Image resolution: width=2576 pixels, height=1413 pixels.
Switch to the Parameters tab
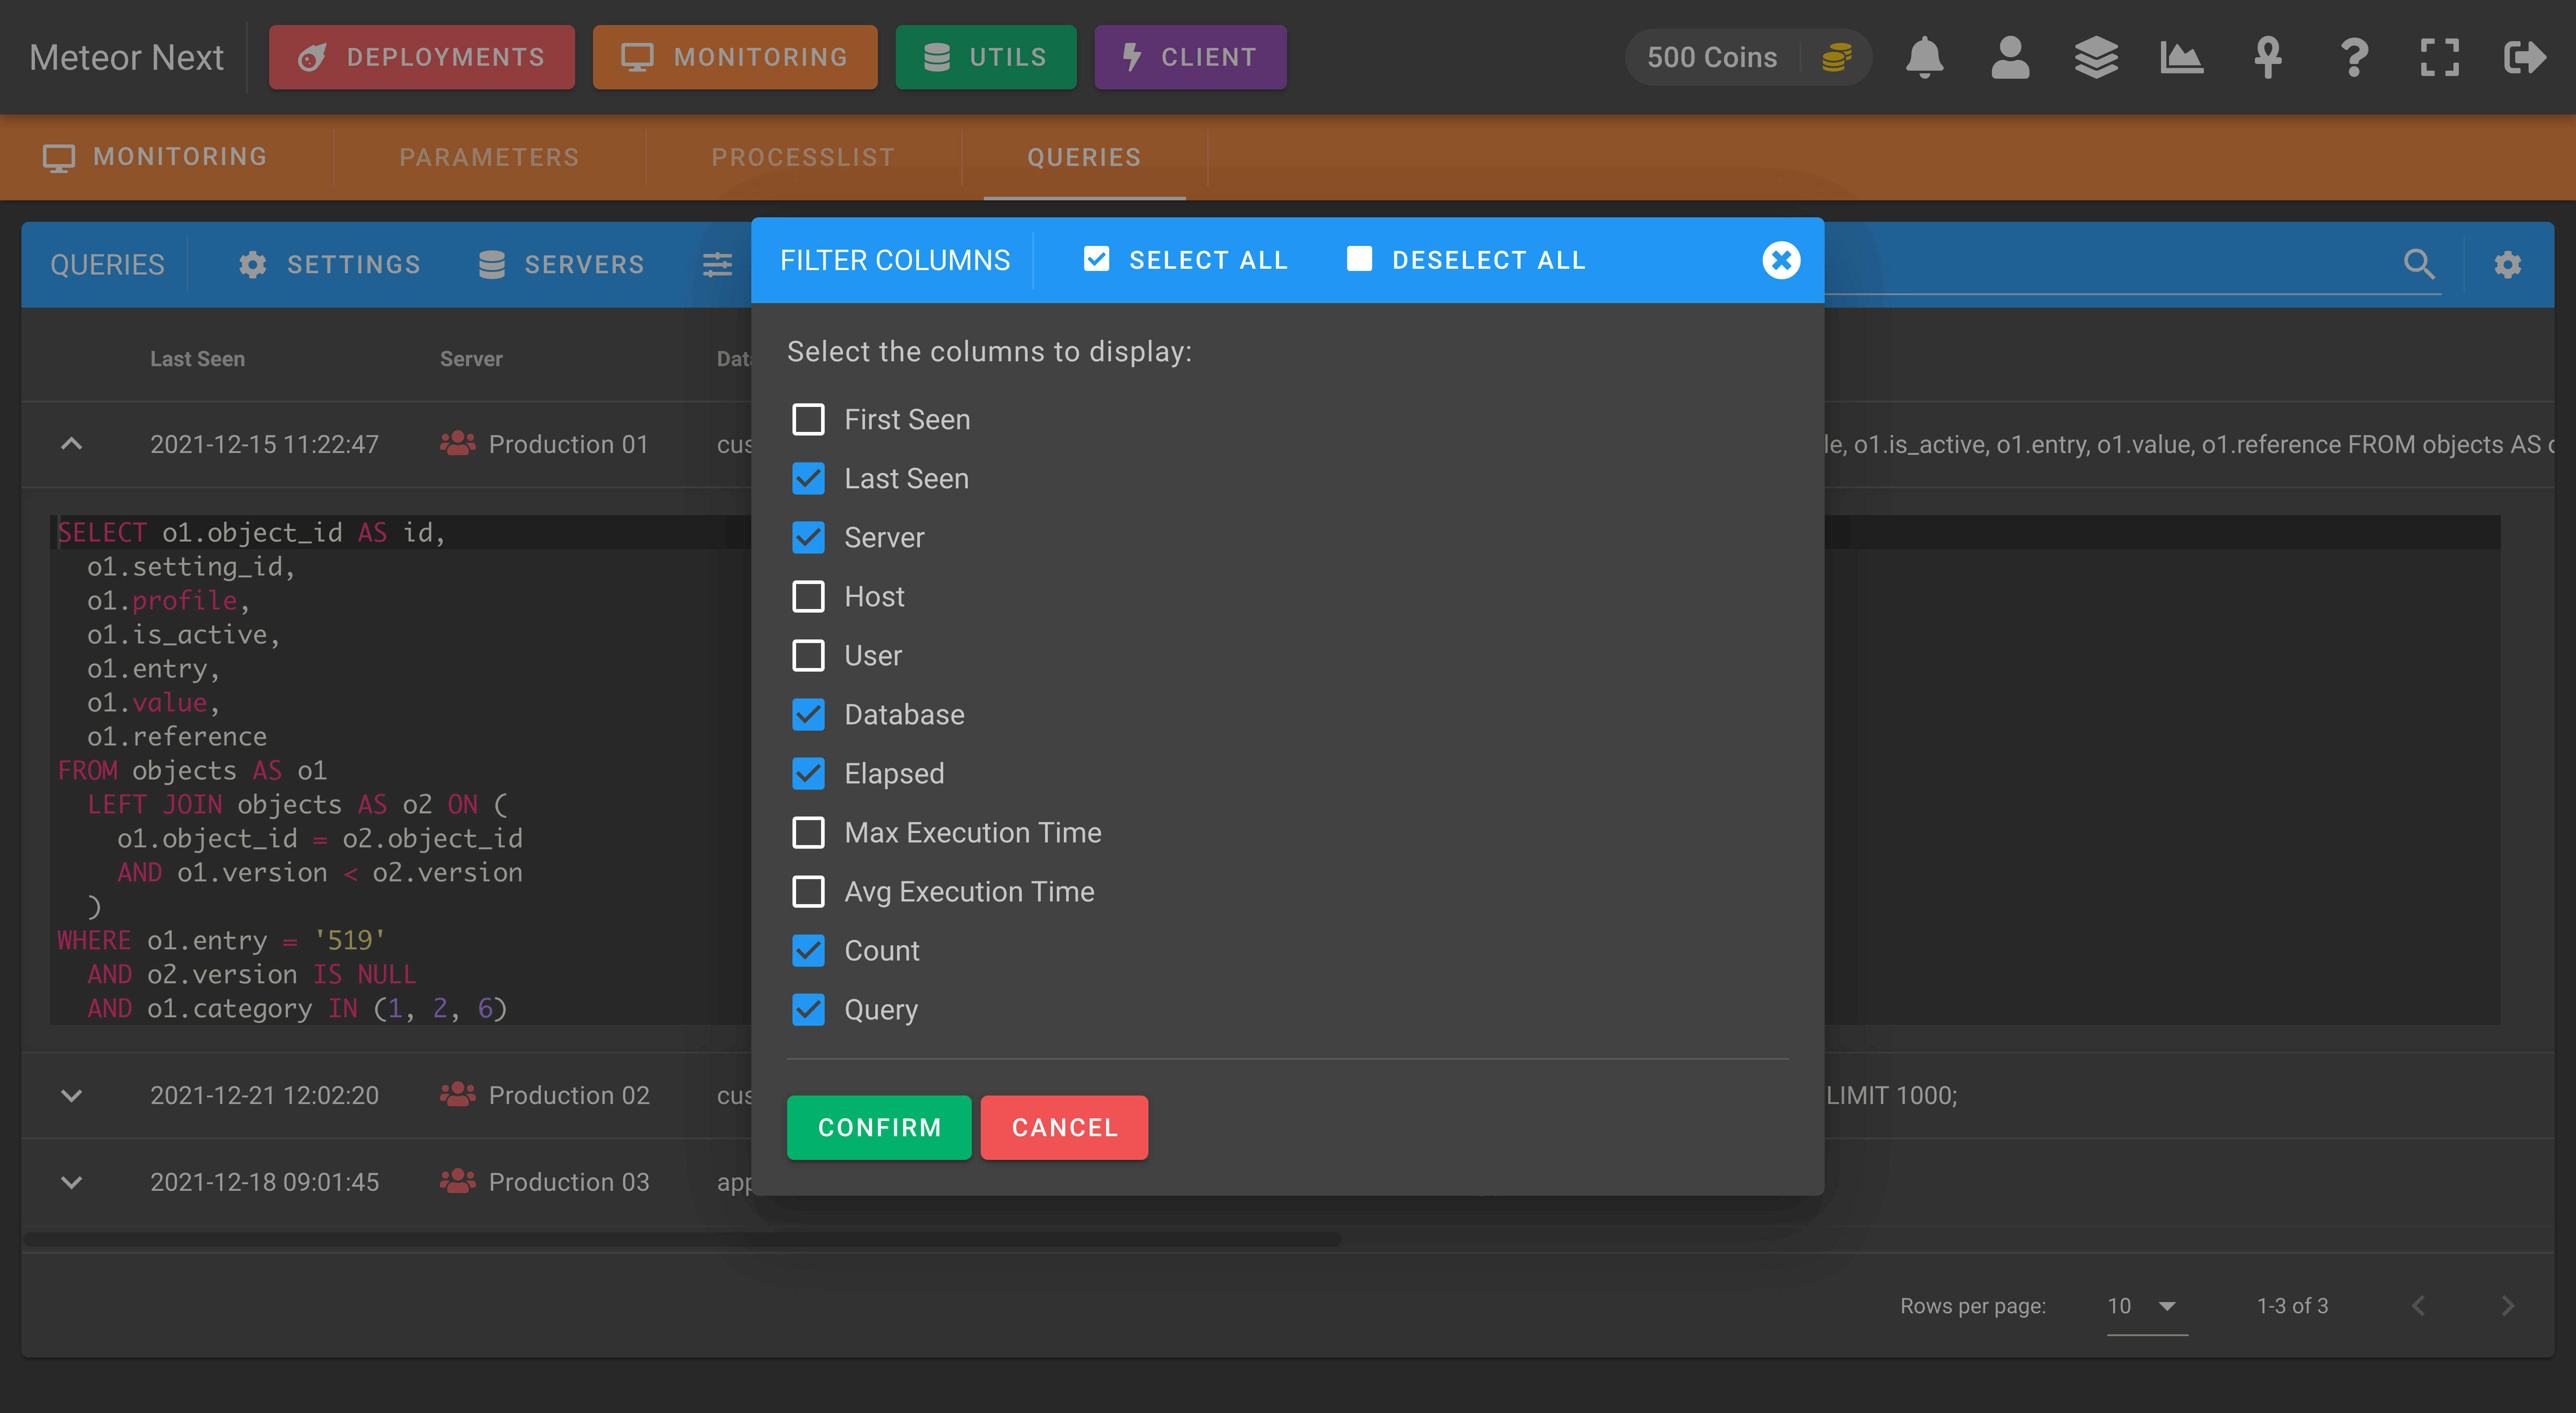[x=489, y=157]
